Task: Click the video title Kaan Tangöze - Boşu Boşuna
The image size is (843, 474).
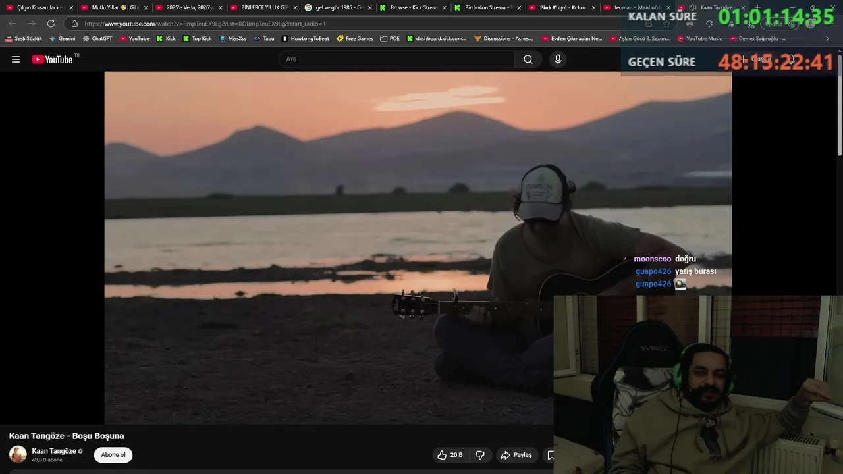Action: click(x=67, y=436)
